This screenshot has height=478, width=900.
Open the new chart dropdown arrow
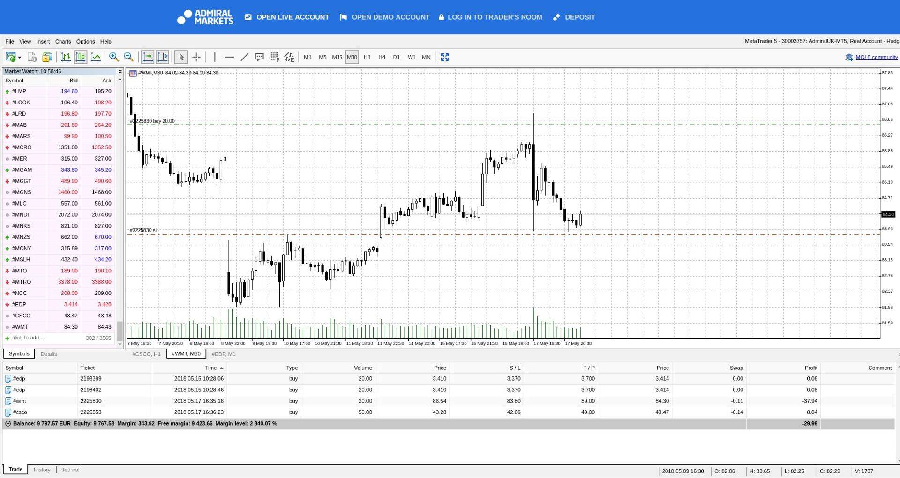click(20, 58)
